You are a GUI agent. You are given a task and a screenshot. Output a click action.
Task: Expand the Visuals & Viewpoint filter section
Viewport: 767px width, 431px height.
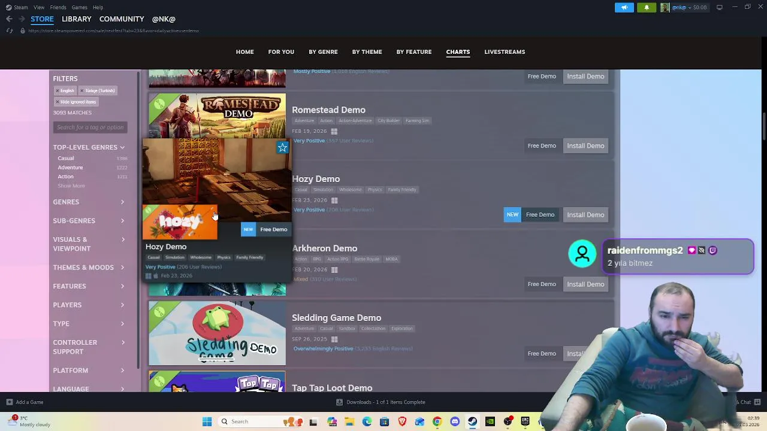tap(89, 244)
